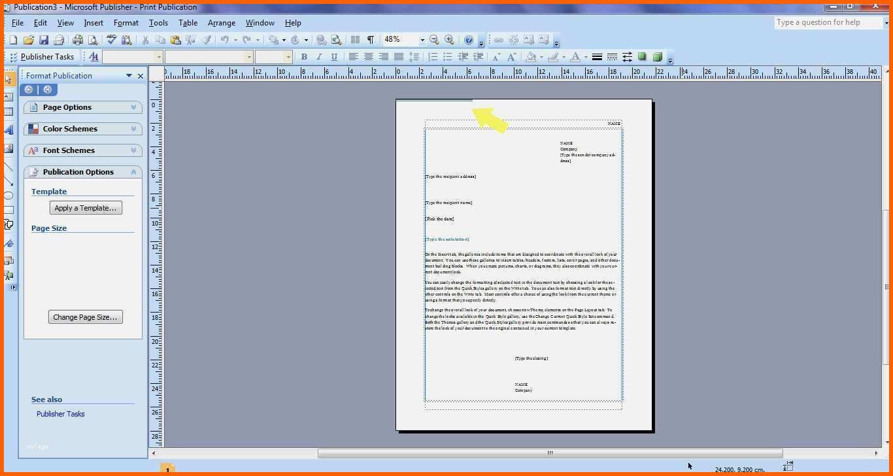The width and height of the screenshot is (893, 476).
Task: Click the Save icon in toolbar
Action: tap(44, 40)
